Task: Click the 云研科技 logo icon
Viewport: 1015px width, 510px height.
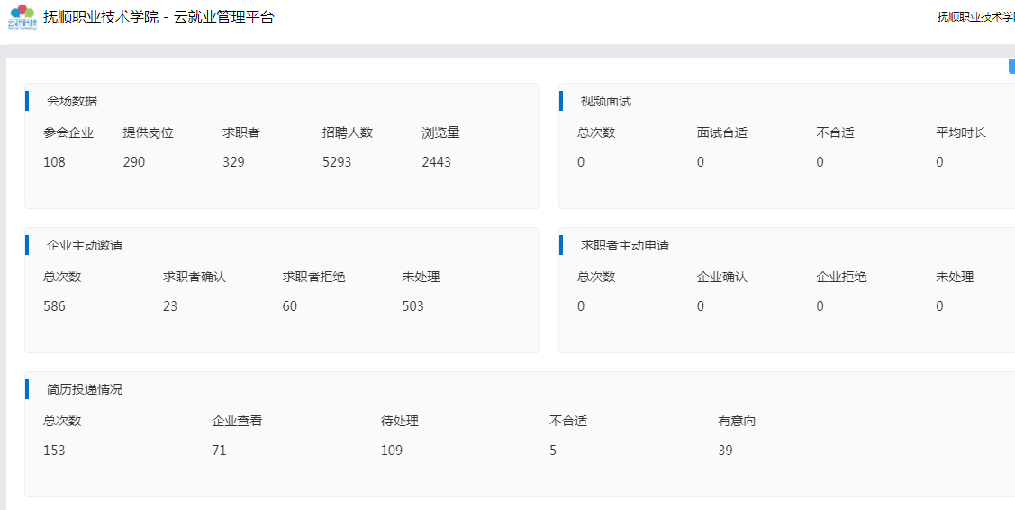Action: (x=22, y=17)
